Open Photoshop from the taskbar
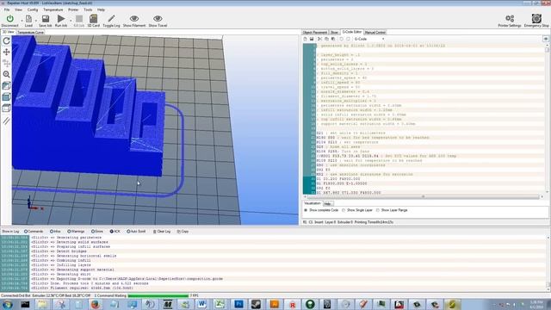This screenshot has height=310, width=551. pos(239,304)
